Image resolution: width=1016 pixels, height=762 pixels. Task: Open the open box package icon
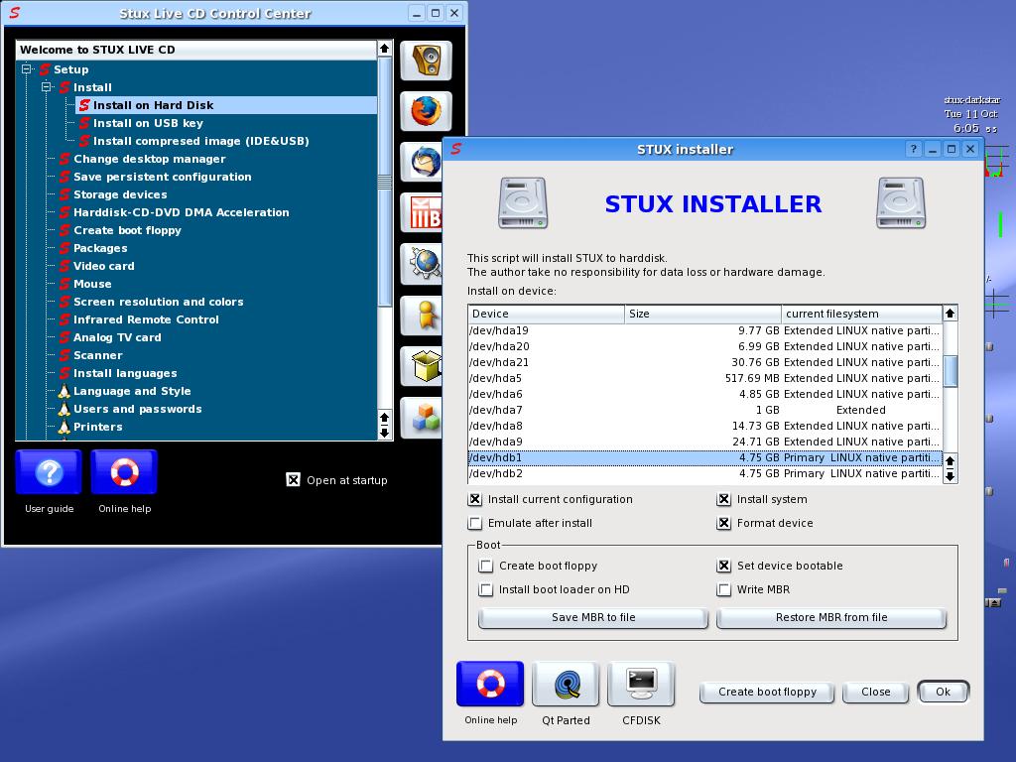click(x=422, y=365)
